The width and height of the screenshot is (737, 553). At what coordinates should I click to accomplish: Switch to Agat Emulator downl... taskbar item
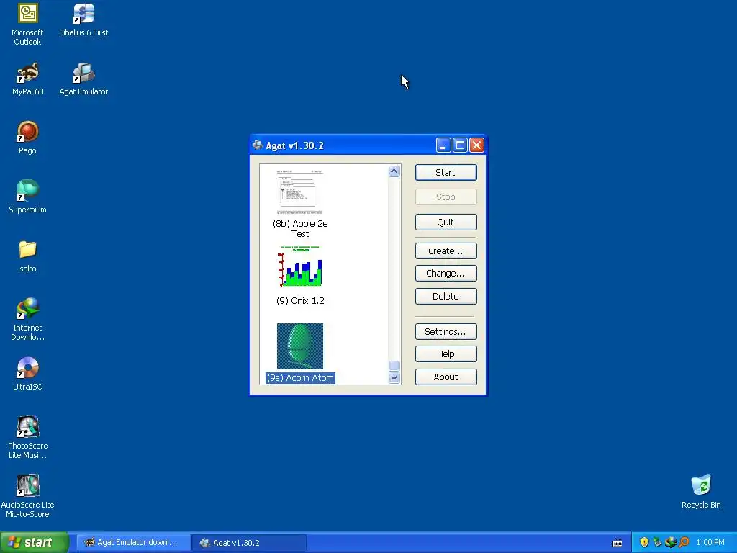tap(133, 542)
